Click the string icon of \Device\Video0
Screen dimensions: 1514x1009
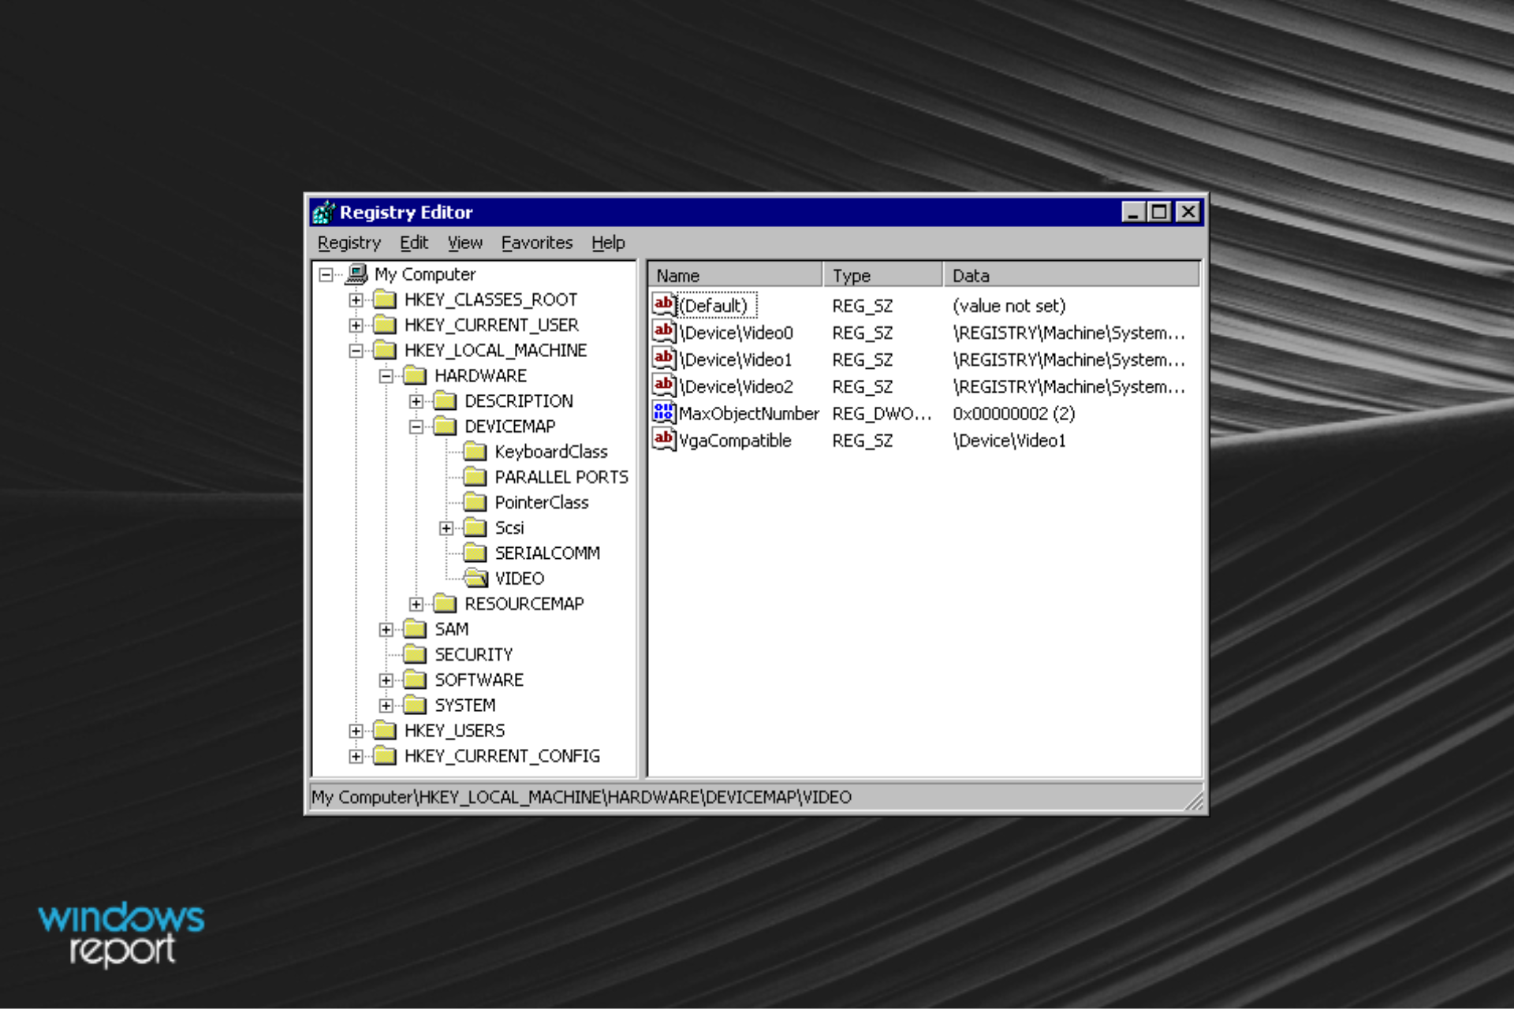point(664,332)
